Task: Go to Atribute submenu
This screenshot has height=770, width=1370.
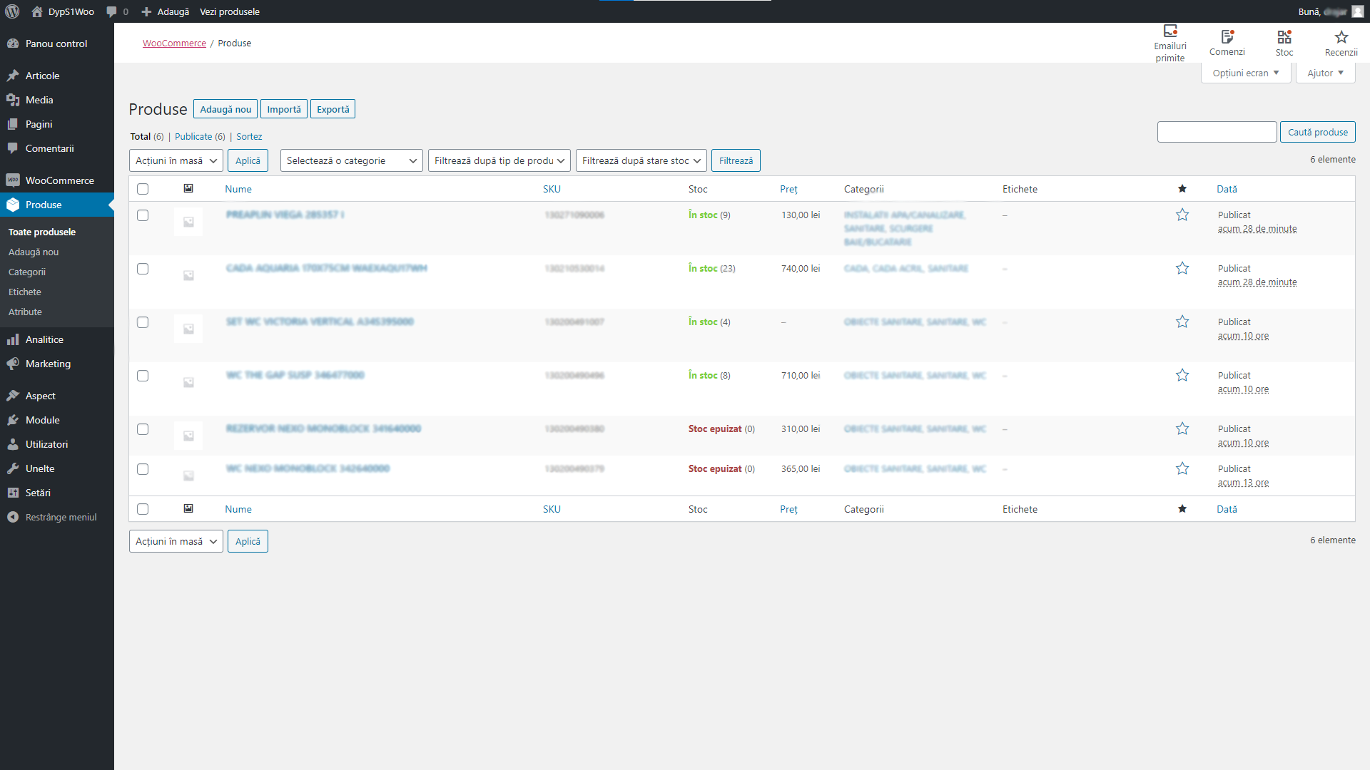Action: [25, 312]
